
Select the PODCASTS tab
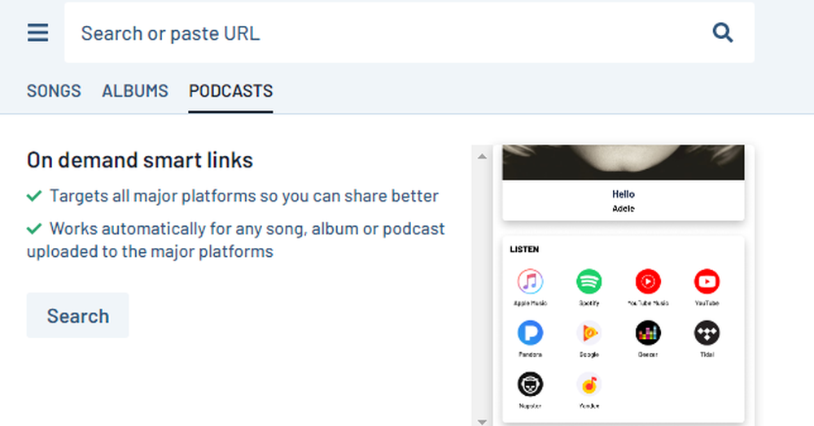click(x=230, y=91)
